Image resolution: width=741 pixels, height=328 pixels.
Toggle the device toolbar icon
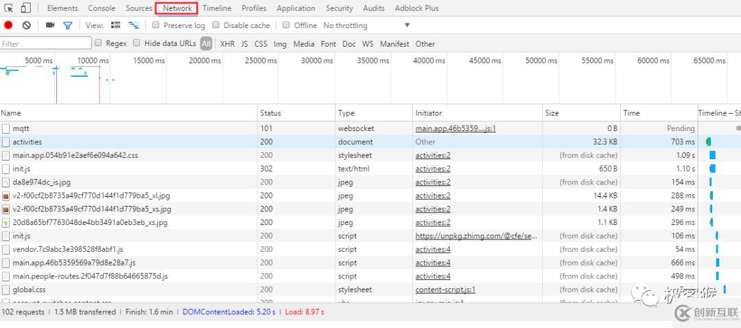[x=25, y=8]
